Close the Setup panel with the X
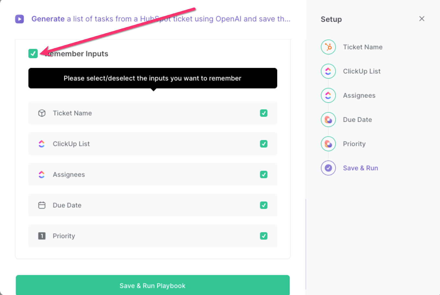The image size is (440, 295). tap(422, 19)
